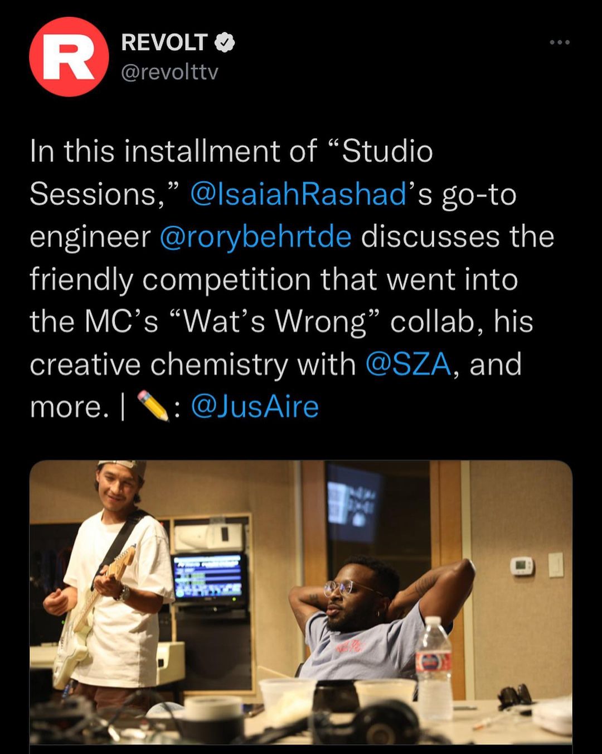Click the verified badge beside REVOLT

click(225, 42)
